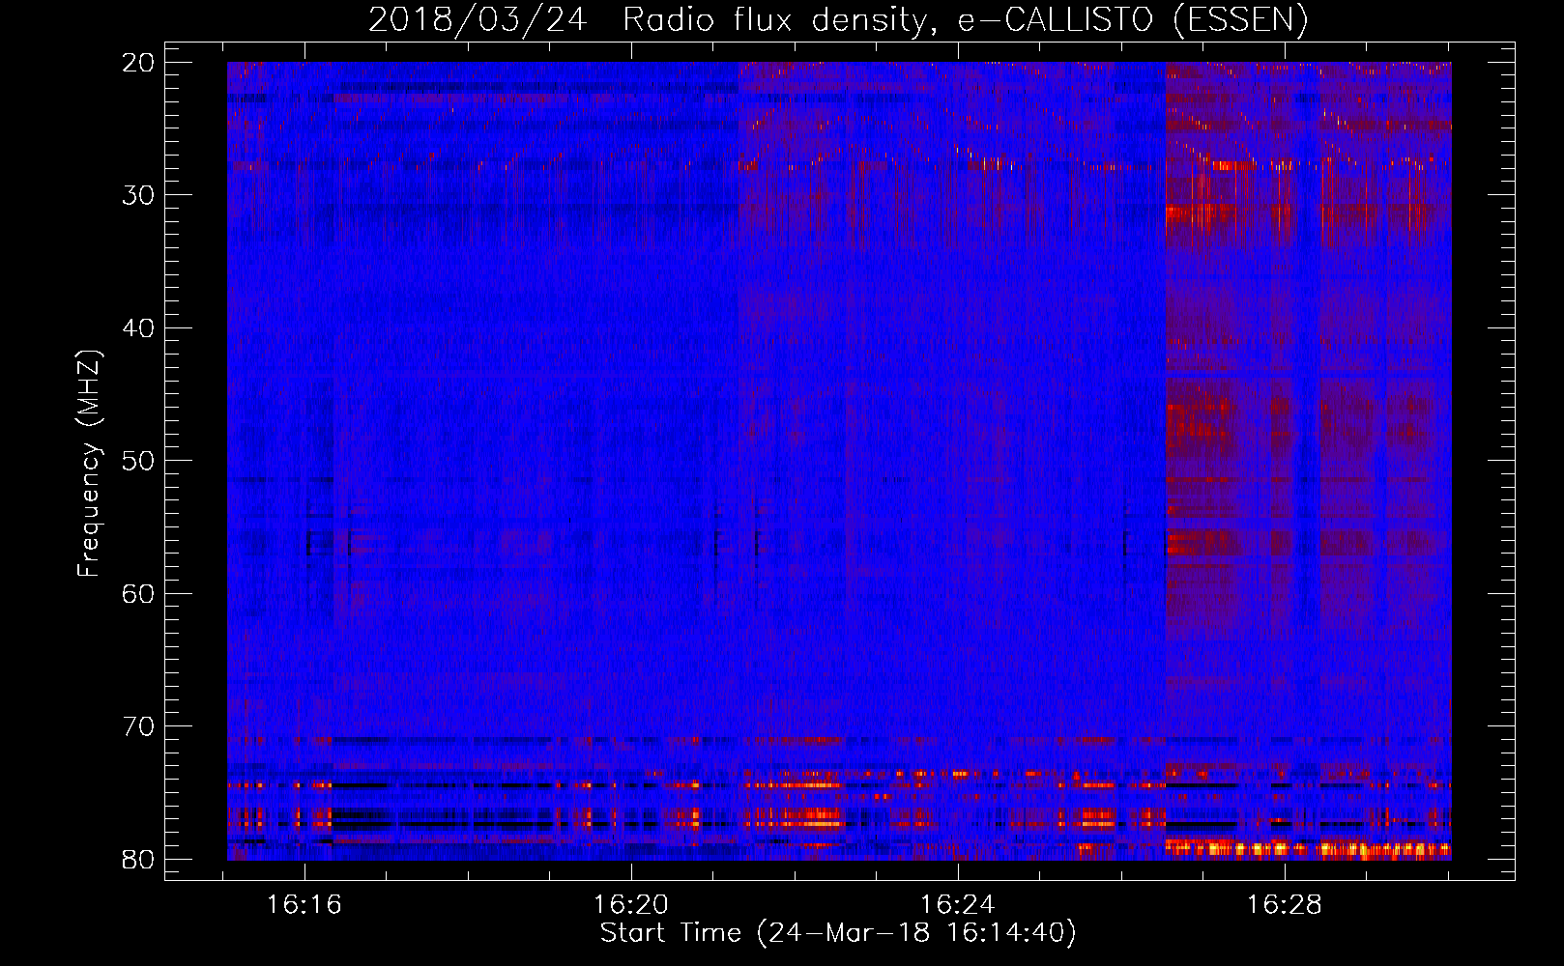Click the 16:24 time tick label

pyautogui.click(x=958, y=905)
